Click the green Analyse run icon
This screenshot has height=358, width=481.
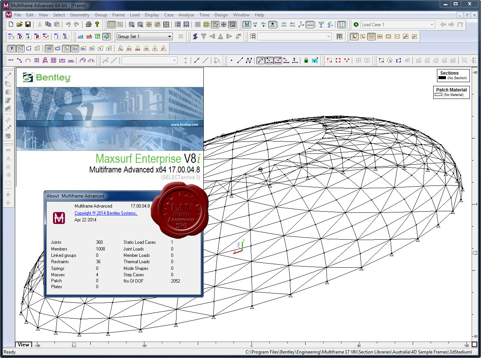pyautogui.click(x=356, y=24)
